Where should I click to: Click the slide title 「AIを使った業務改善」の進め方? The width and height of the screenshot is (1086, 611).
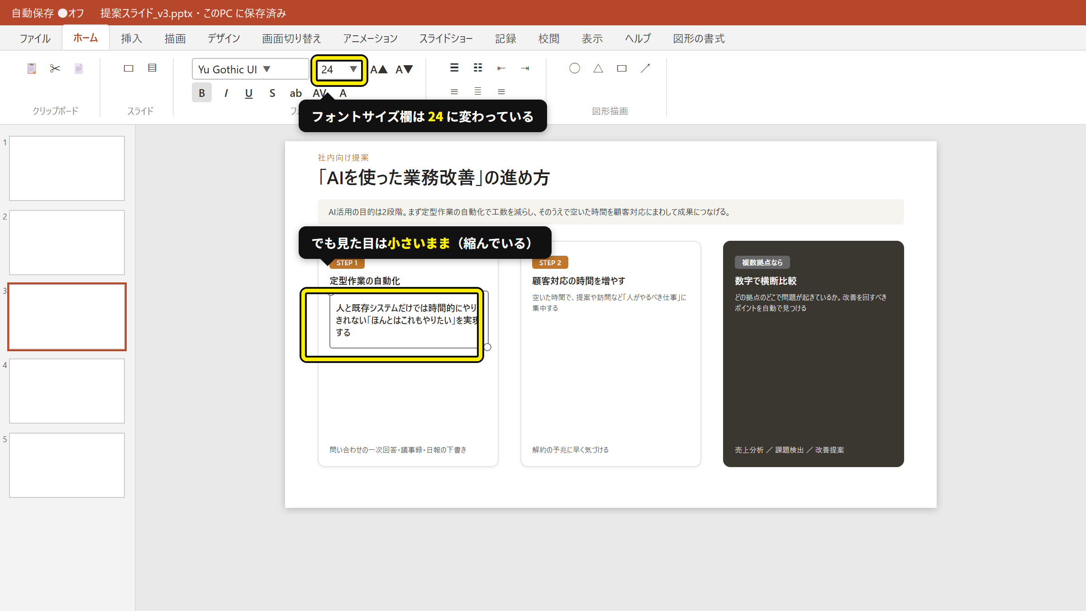433,177
